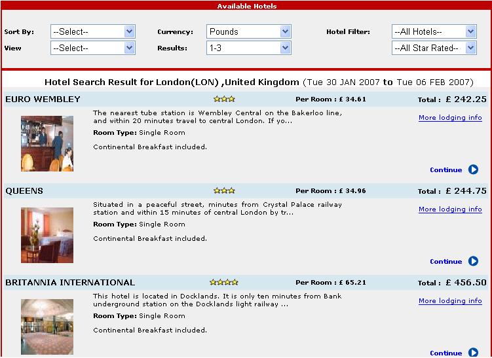Screen dimensions: 492x358
Task: Click Britannia International's Room Type Single Room text
Action: click(139, 315)
